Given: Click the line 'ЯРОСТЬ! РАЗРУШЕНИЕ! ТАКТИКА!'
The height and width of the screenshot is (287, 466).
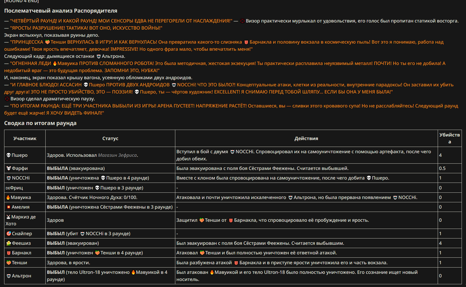Looking at the screenshot, I should [x=83, y=28].
